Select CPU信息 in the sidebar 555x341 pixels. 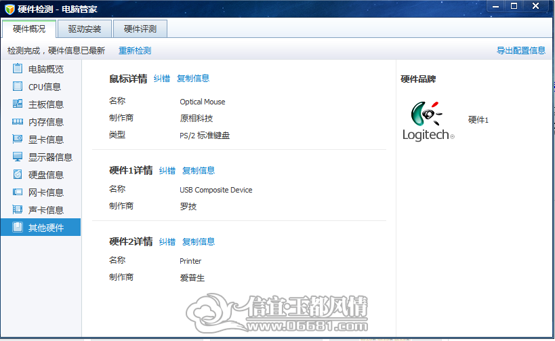[x=41, y=86]
